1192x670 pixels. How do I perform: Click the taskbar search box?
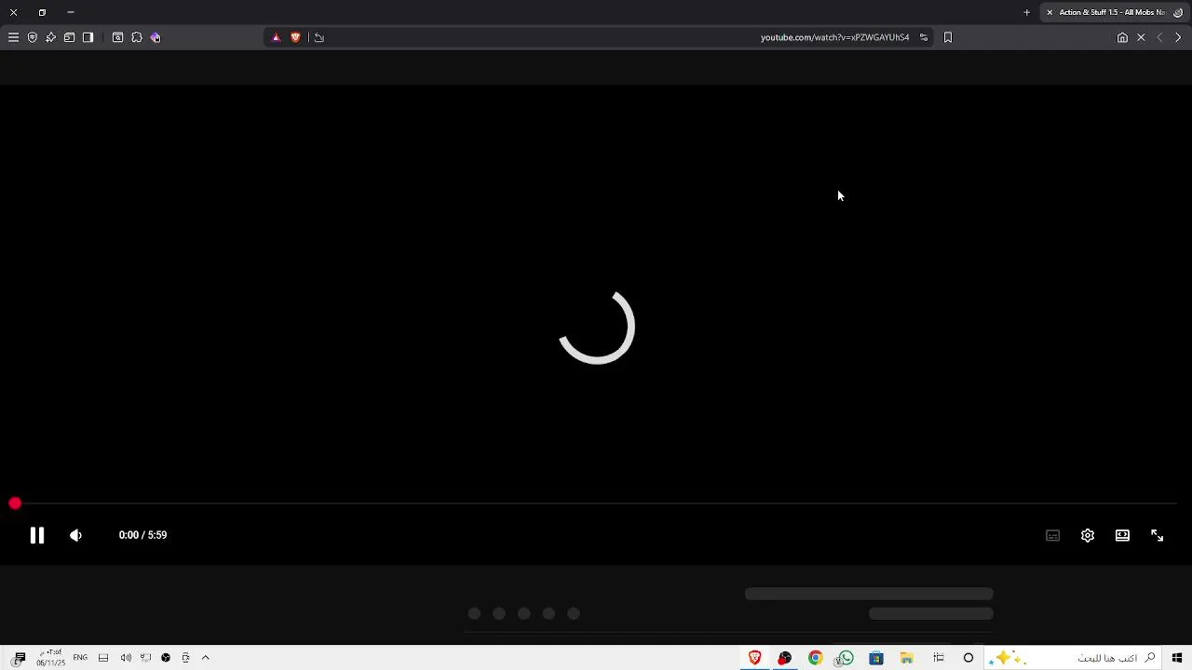1073,658
